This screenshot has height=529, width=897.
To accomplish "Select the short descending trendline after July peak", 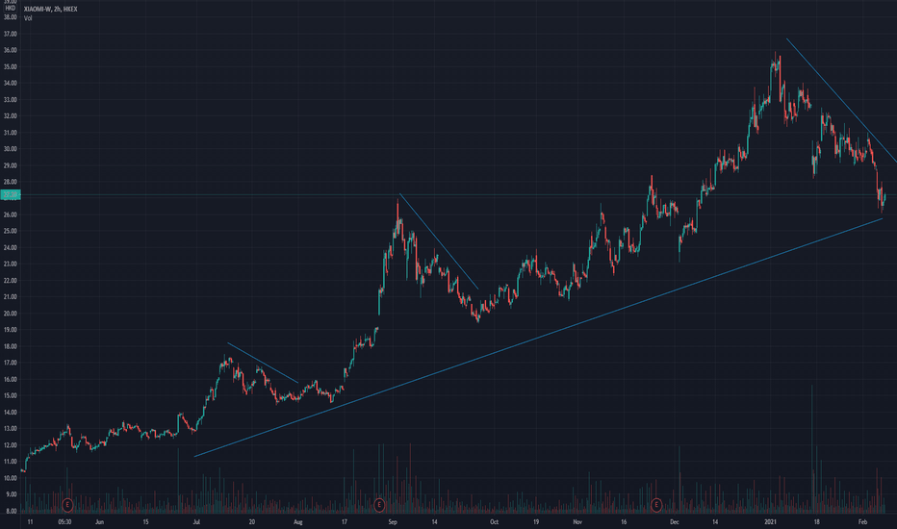I will (x=263, y=363).
